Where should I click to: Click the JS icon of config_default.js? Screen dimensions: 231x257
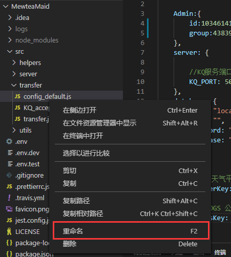17,96
